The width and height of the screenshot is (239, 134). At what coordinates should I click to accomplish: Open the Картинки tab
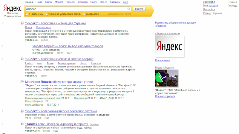[x=115, y=2]
